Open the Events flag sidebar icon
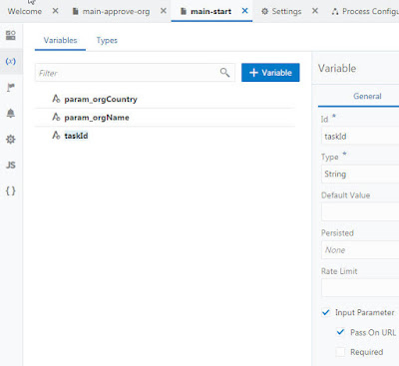 (x=11, y=88)
